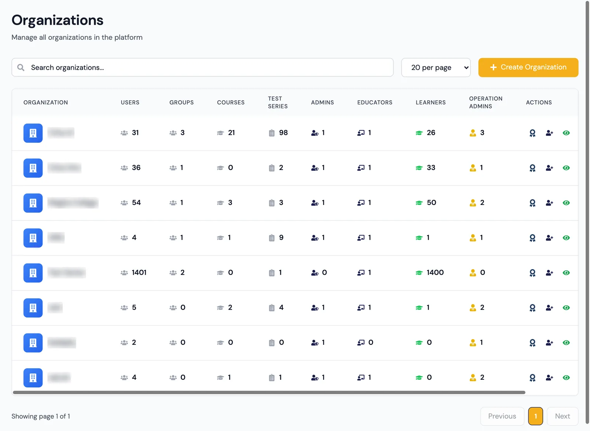This screenshot has width=590, height=431.
Task: Click the green eye icon in 54-users row
Action: (x=566, y=203)
